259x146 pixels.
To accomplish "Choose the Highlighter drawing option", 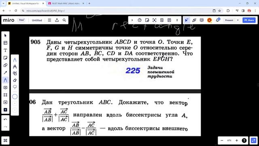I will point(15,67).
